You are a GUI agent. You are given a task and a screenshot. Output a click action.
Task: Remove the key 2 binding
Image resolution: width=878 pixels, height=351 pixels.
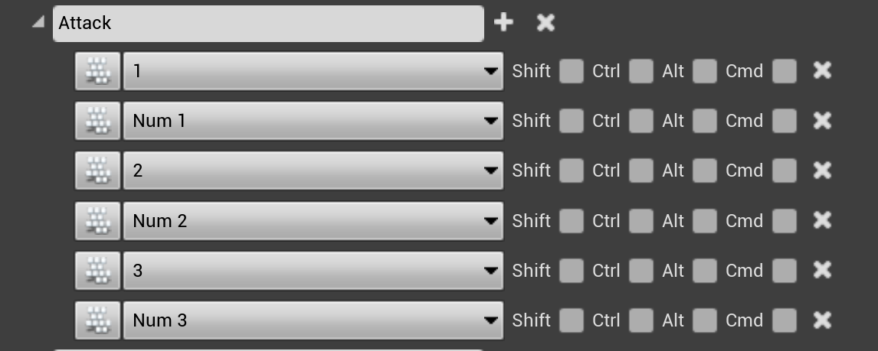822,171
